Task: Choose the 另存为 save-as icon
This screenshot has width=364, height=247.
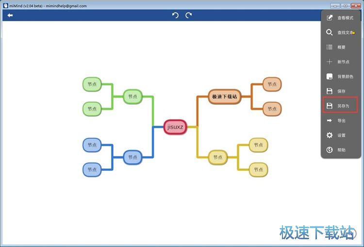Action: 330,106
